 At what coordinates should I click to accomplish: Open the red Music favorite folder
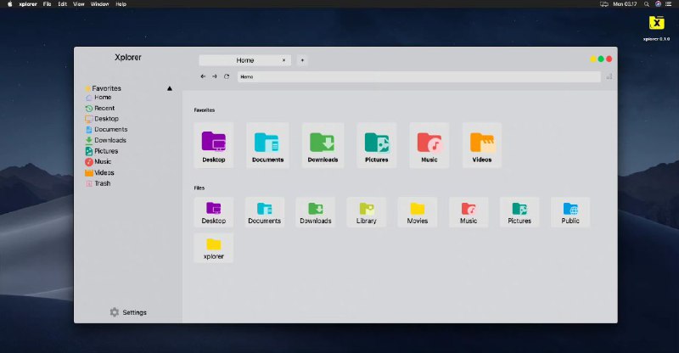click(x=429, y=145)
